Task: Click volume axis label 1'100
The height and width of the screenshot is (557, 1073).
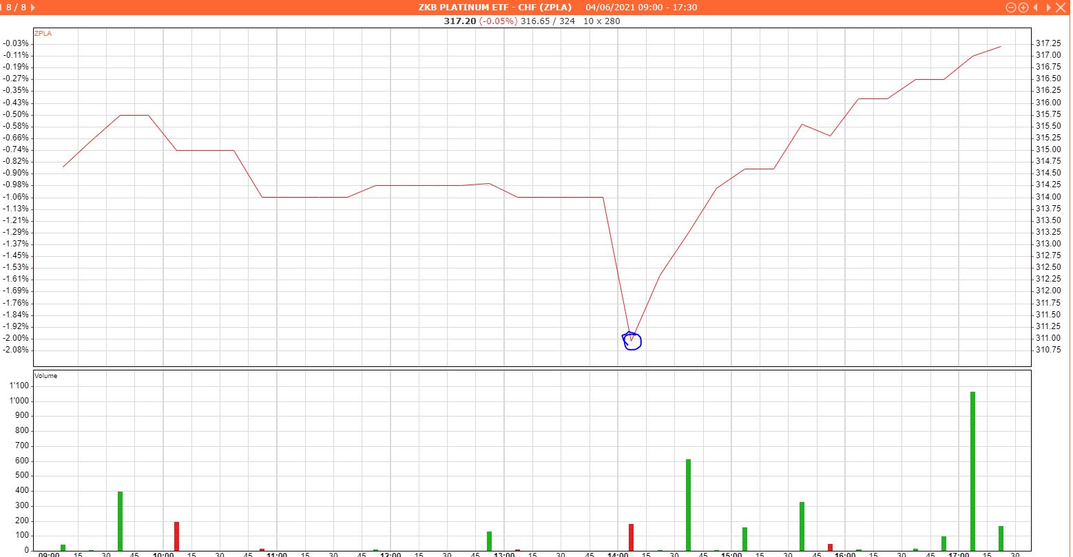Action: (x=19, y=386)
